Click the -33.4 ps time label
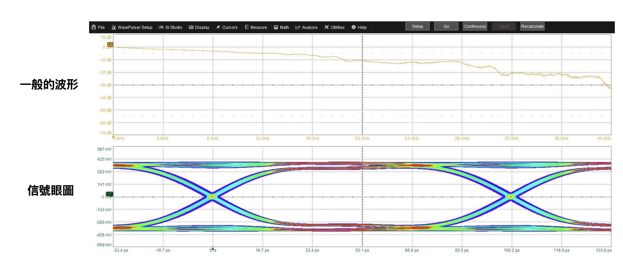Viewport: 623px width, 271px height. pyautogui.click(x=120, y=250)
